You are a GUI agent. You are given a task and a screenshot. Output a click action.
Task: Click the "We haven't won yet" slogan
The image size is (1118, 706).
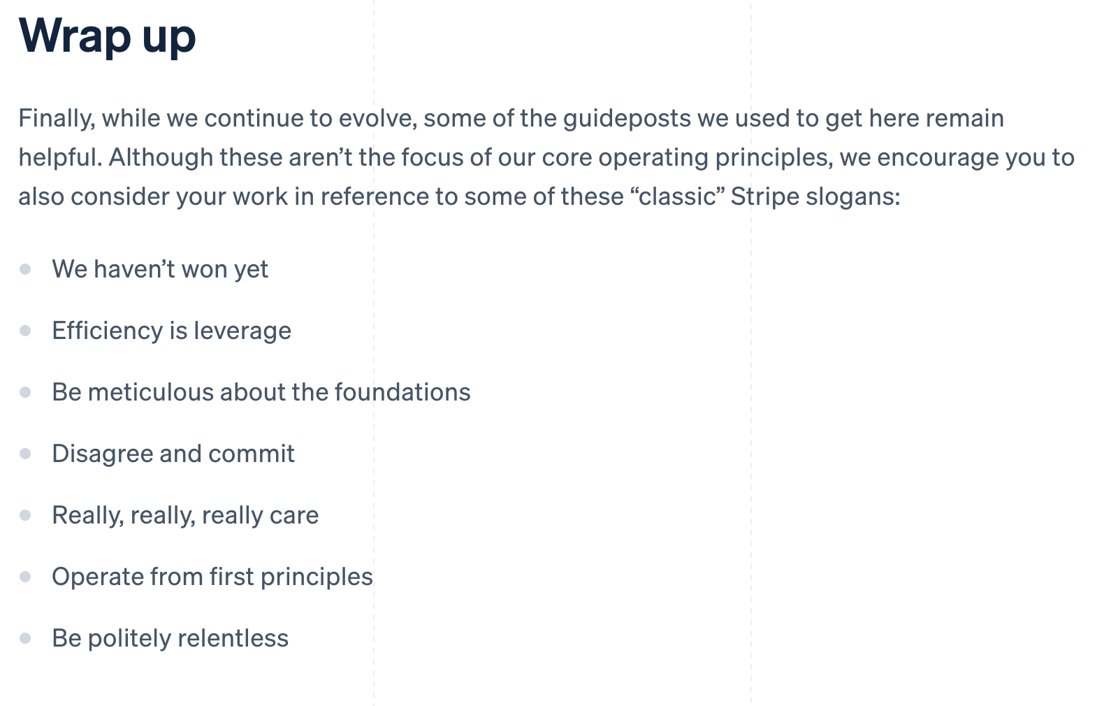point(160,269)
